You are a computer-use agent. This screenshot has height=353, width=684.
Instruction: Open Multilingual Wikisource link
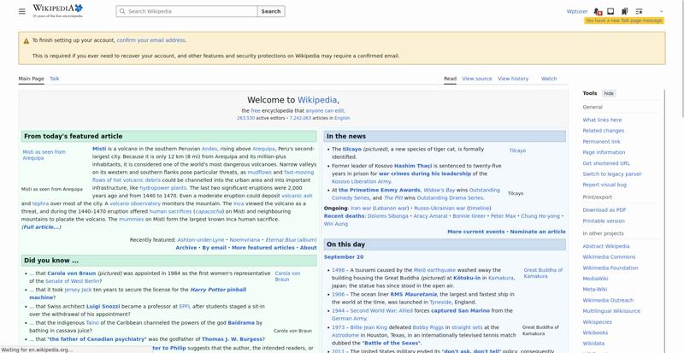pyautogui.click(x=611, y=311)
